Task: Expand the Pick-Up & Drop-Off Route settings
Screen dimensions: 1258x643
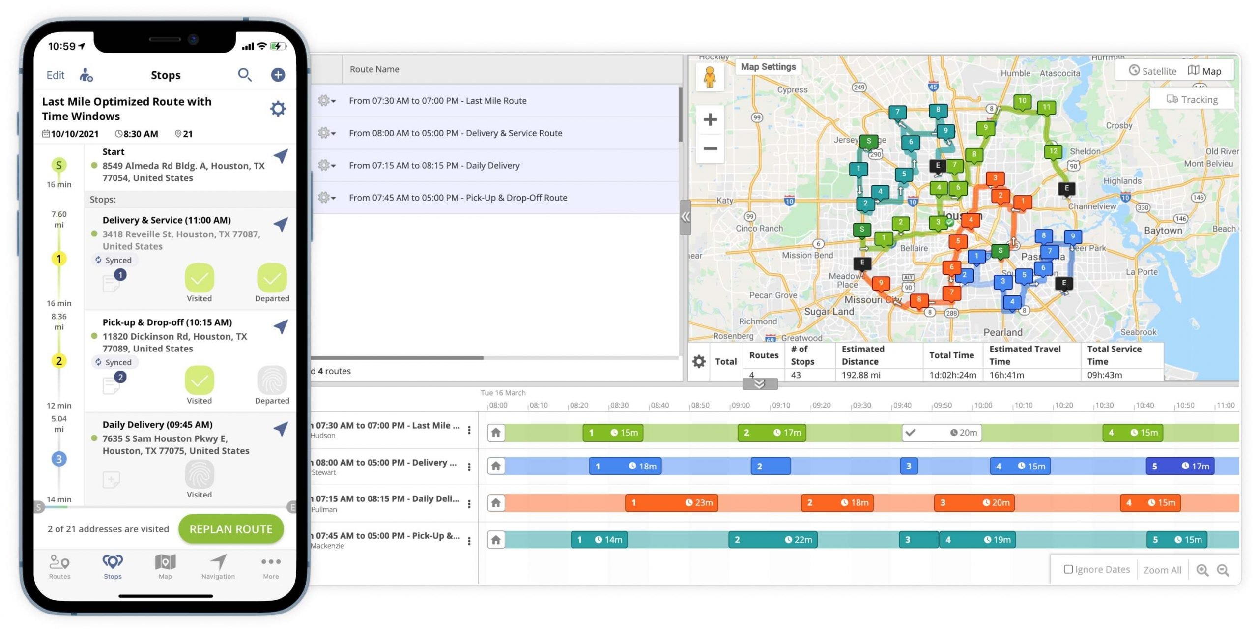Action: 325,197
